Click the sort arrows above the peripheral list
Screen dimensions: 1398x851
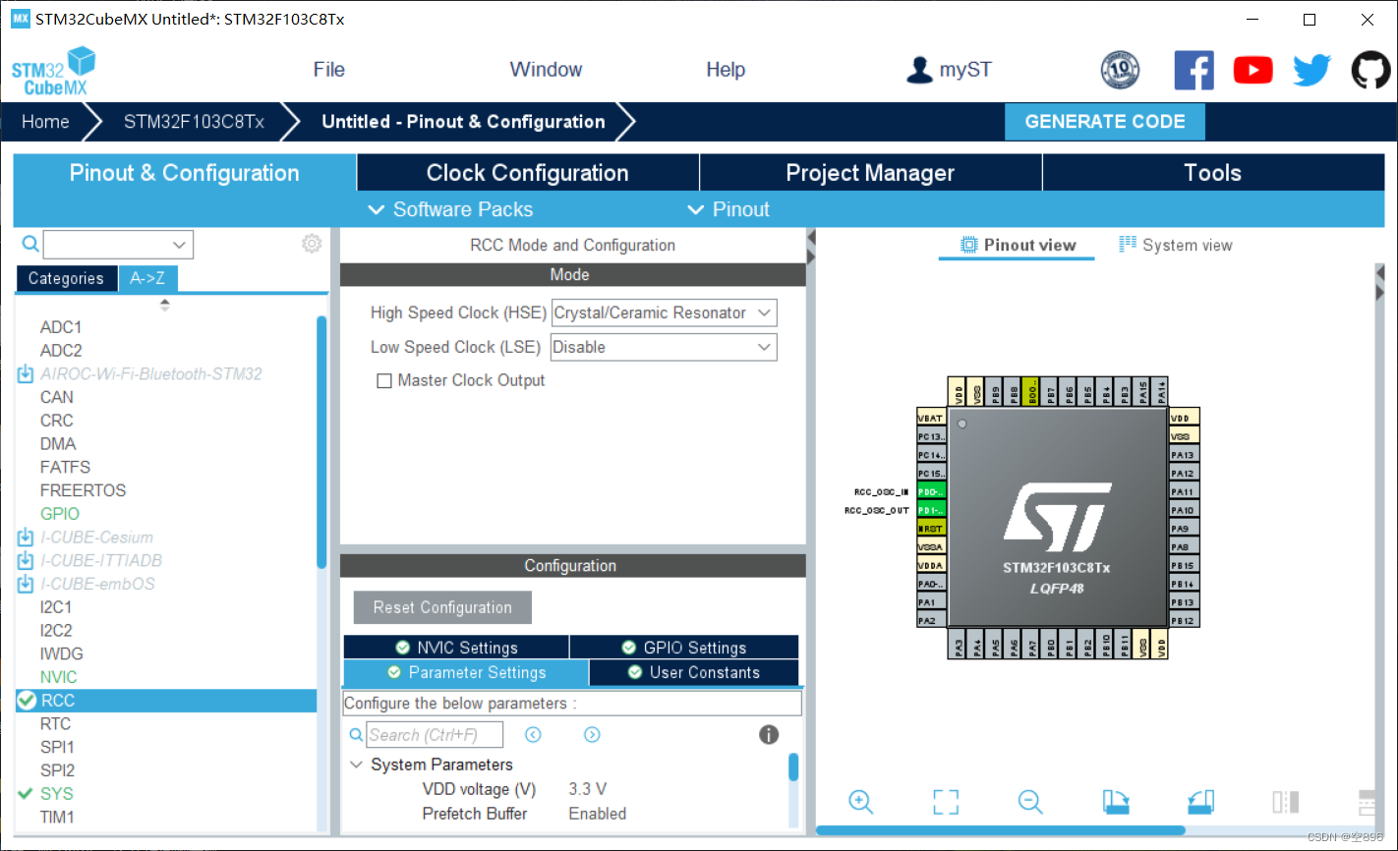click(164, 305)
